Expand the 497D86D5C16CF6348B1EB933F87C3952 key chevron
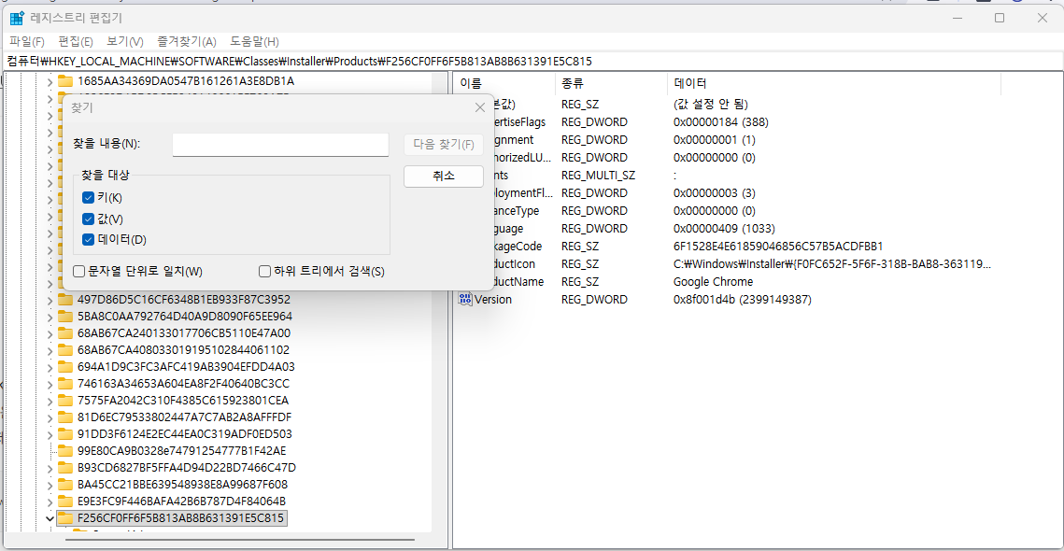 point(50,300)
